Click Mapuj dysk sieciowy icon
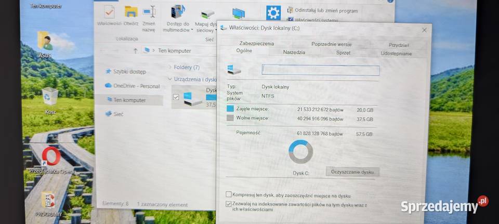 tap(207, 14)
